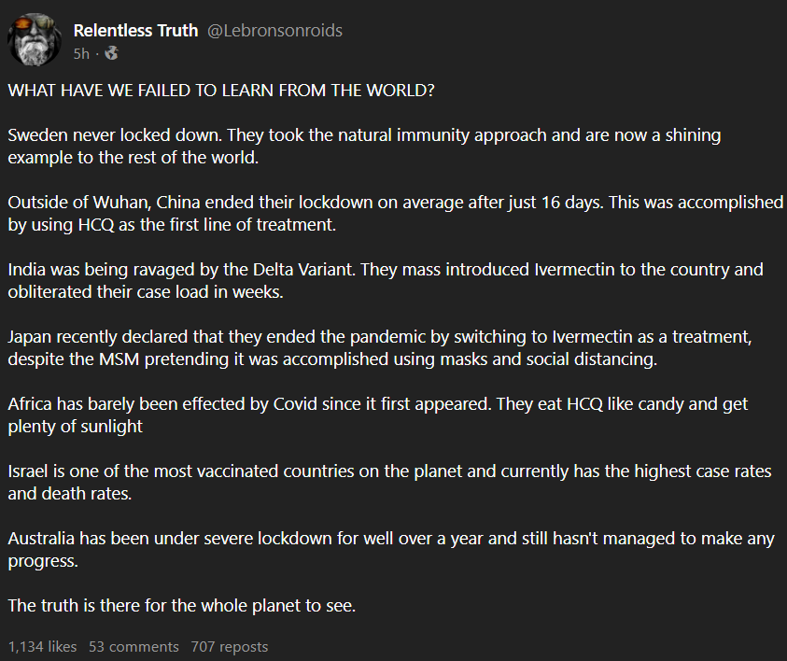Click the paragraph about Israel vaccination rates
The width and height of the screenshot is (787, 661).
click(387, 482)
